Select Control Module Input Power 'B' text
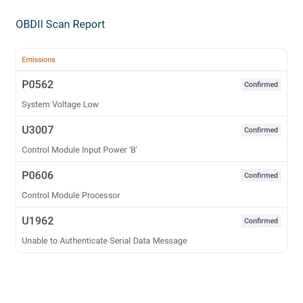Image resolution: width=303 pixels, height=303 pixels. click(80, 150)
